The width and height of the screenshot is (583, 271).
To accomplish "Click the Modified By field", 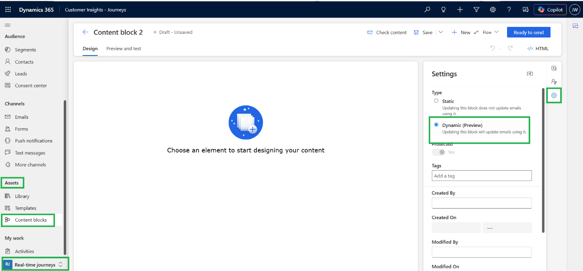I will click(x=482, y=252).
